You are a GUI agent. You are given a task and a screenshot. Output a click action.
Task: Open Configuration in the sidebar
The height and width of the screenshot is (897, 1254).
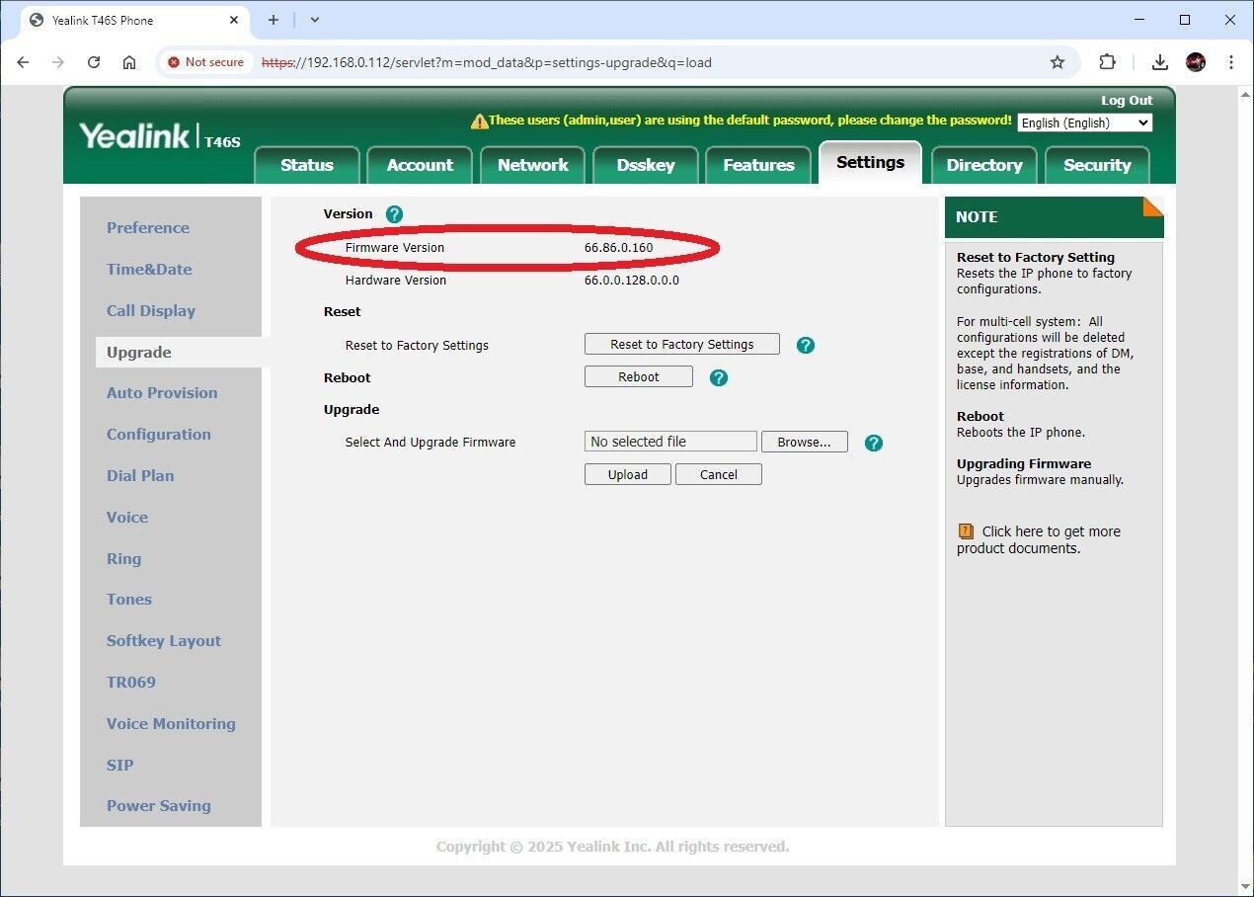[159, 434]
